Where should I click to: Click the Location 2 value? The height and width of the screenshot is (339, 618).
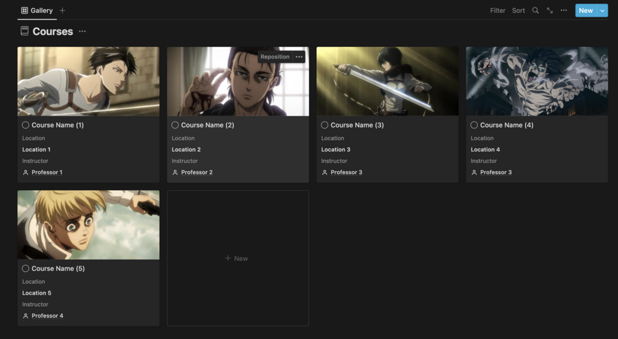[x=186, y=150]
